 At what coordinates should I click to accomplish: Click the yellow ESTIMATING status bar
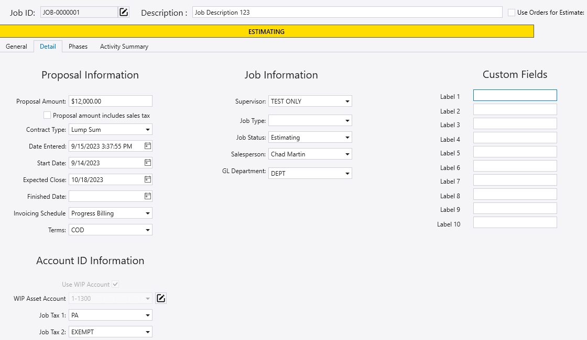click(266, 31)
